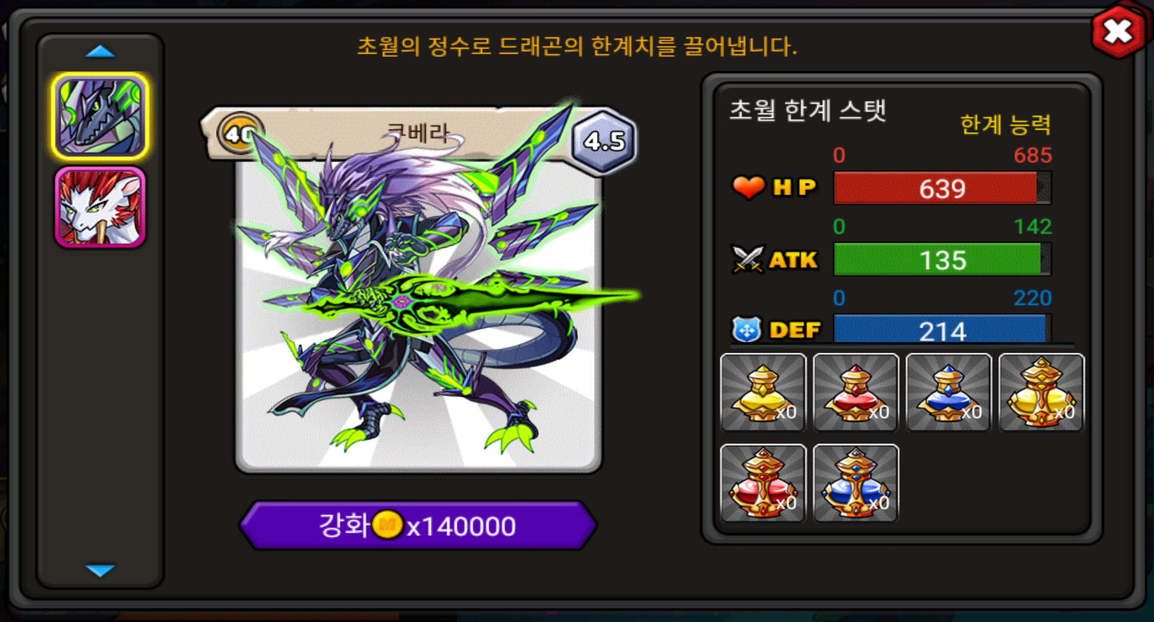This screenshot has width=1154, height=622.
Task: Click the up arrow in dragon list
Action: coord(100,51)
